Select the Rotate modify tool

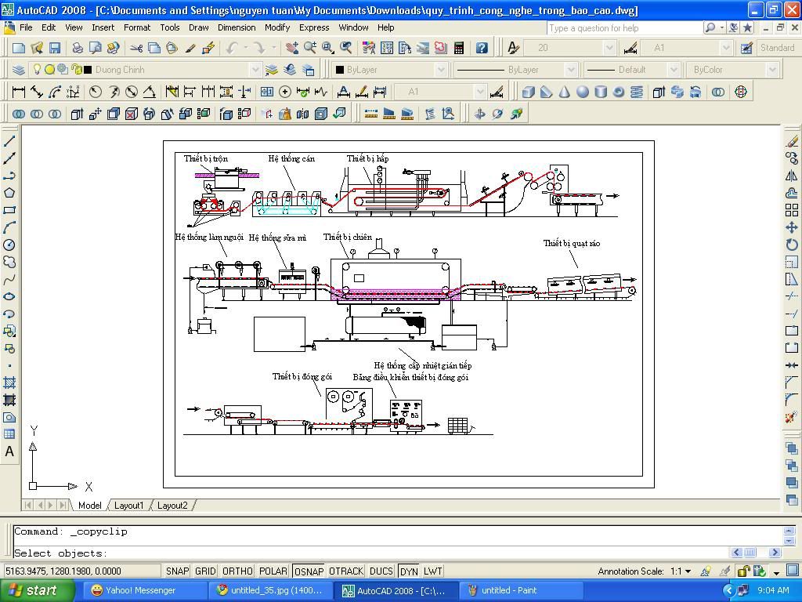coord(792,245)
